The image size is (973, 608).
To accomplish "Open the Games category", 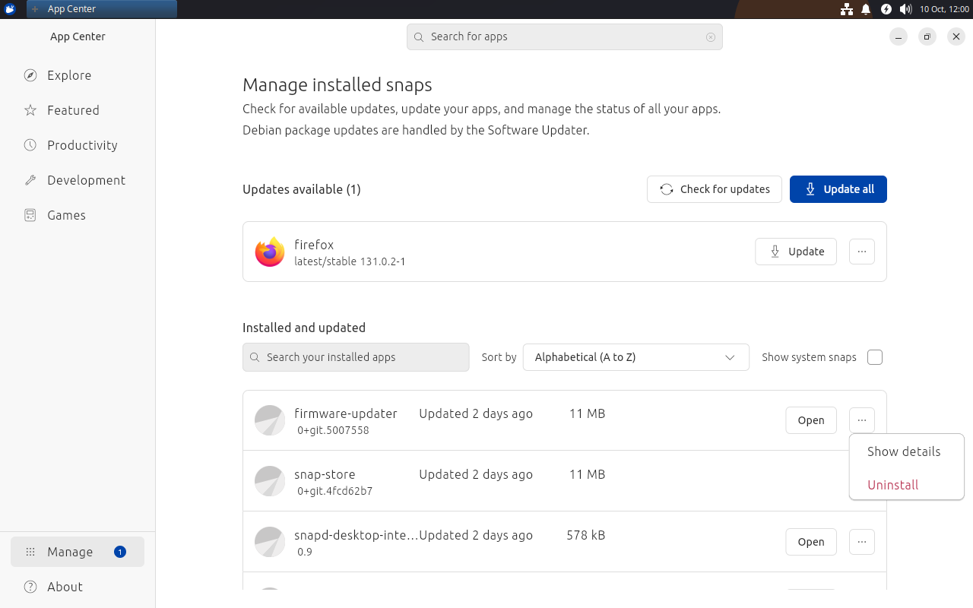I will [78, 215].
